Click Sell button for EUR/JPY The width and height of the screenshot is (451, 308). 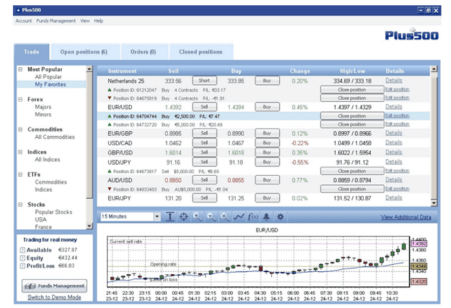204,198
